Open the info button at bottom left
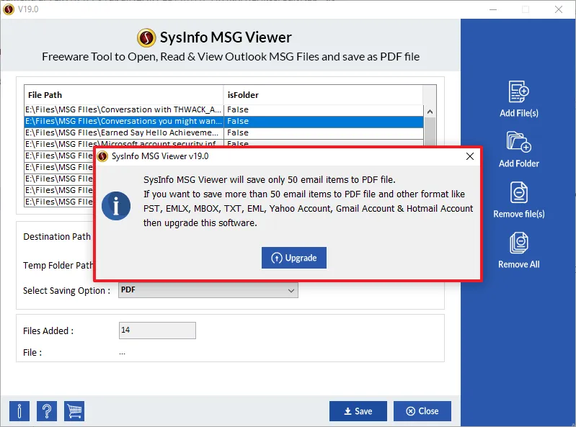Viewport: 576px width, 427px height. [x=19, y=411]
